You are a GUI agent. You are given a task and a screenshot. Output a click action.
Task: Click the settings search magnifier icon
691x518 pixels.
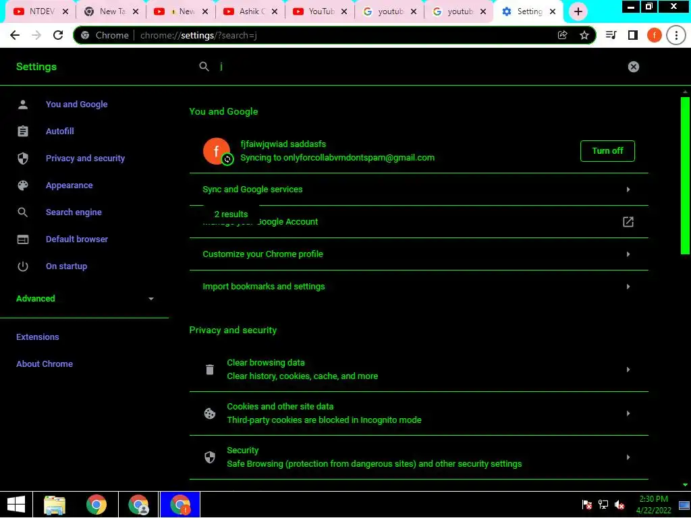tap(204, 67)
